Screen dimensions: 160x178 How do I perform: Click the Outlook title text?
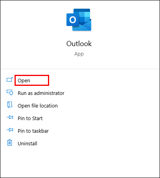[x=79, y=44]
